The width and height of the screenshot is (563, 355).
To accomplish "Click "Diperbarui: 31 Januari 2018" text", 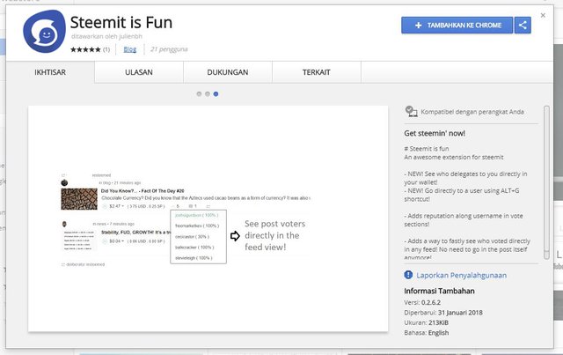I will [x=443, y=313].
